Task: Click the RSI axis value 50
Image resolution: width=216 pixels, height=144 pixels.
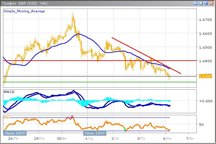Action: (201, 124)
